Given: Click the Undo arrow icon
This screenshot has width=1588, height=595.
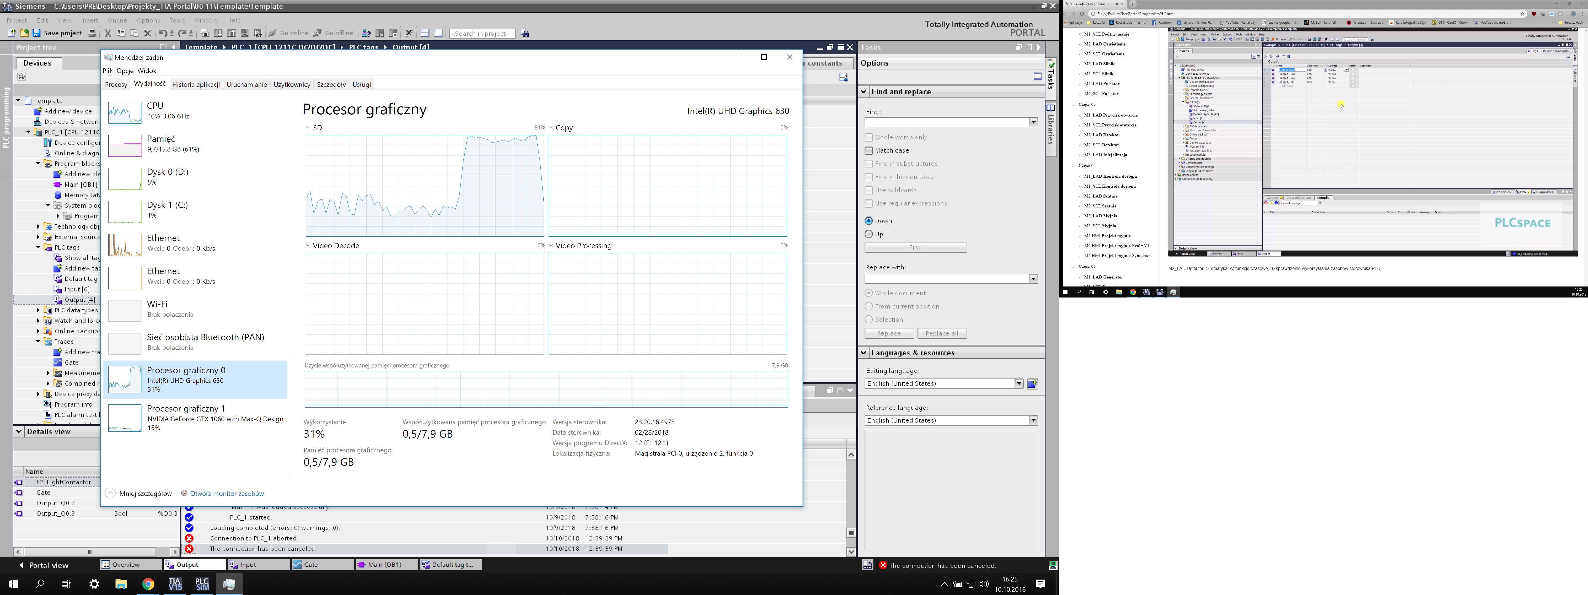Looking at the screenshot, I should tap(163, 33).
